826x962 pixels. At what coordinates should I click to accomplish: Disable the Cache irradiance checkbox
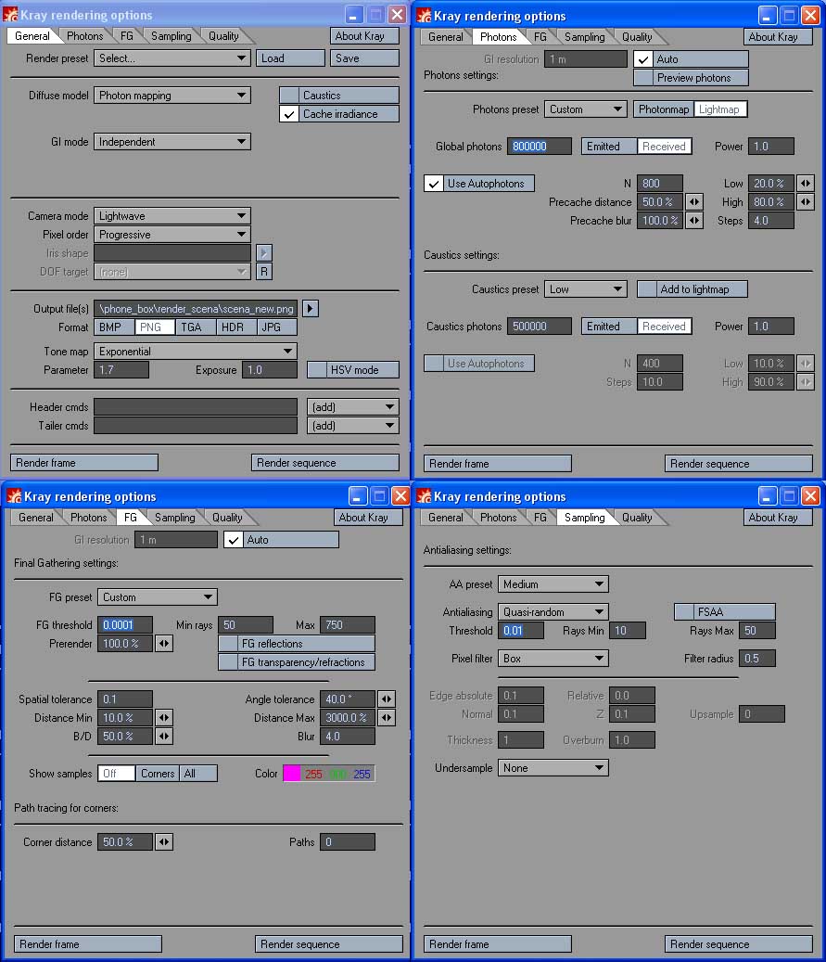(289, 114)
